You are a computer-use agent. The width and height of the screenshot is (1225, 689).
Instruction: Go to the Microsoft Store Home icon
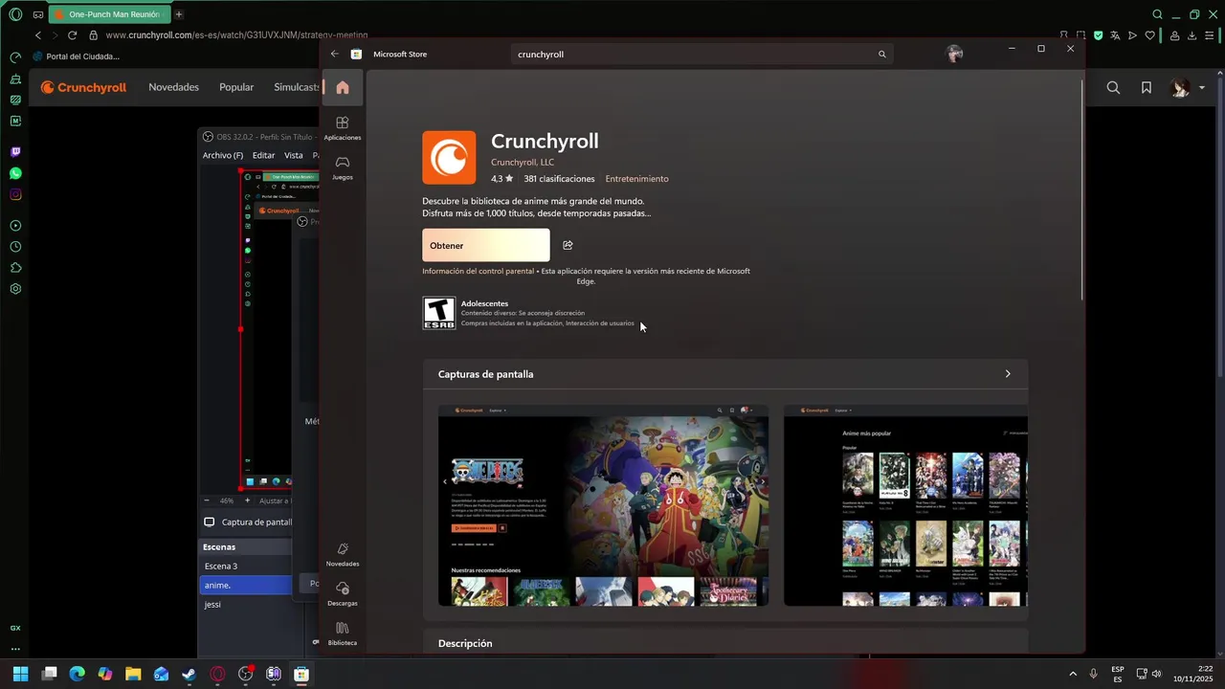(343, 87)
